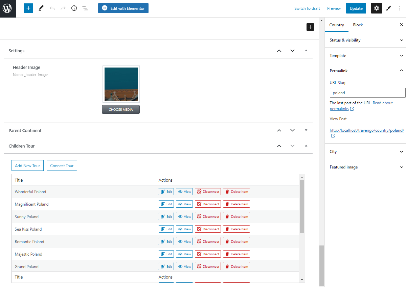The width and height of the screenshot is (406, 287).
Task: Open the Details information icon
Action: point(74,8)
